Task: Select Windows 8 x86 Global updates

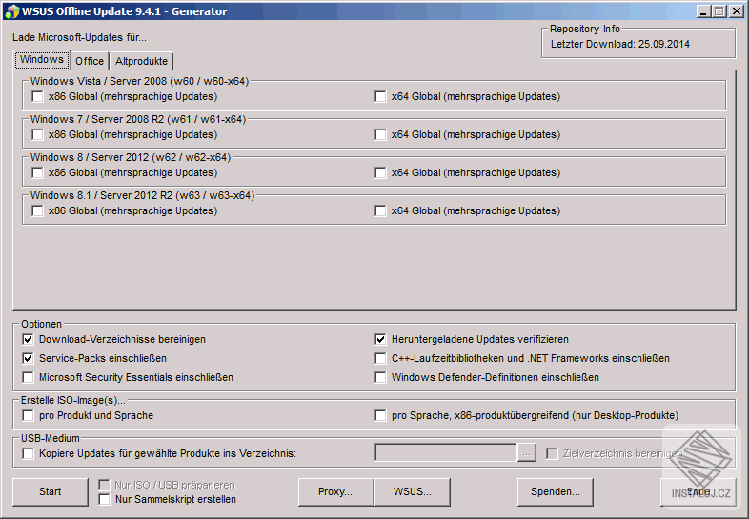Action: click(x=37, y=172)
